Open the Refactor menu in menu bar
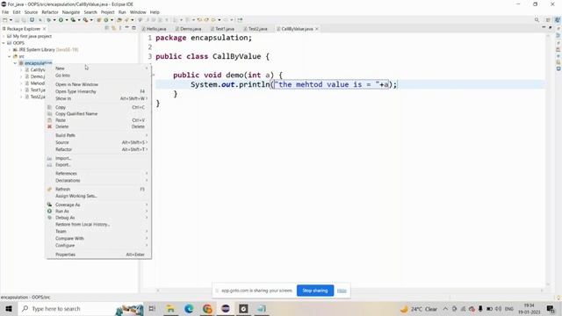Image resolution: width=562 pixels, height=316 pixels. [50, 12]
